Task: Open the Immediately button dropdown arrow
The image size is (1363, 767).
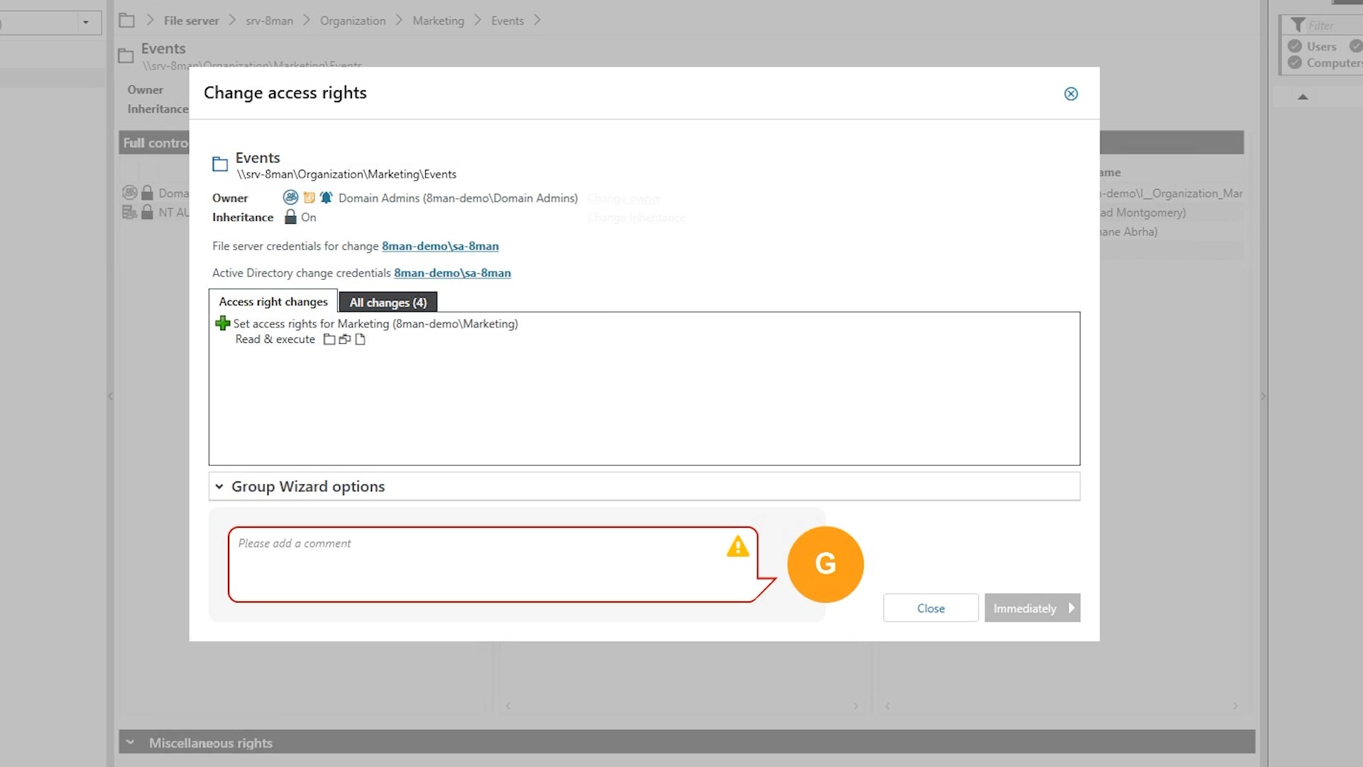Action: [1071, 608]
